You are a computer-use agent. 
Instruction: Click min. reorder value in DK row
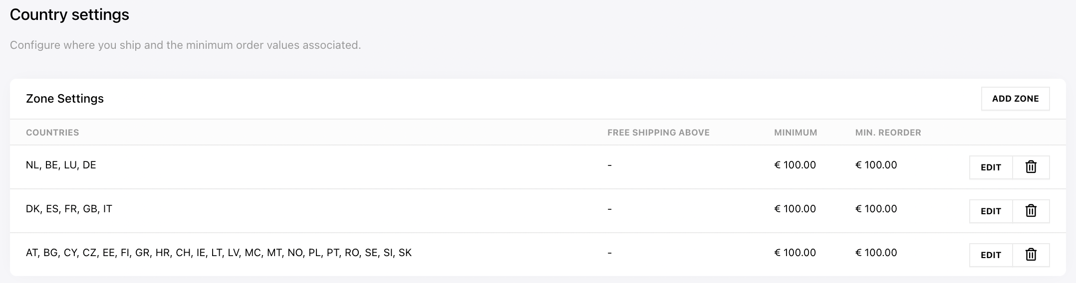click(876, 209)
